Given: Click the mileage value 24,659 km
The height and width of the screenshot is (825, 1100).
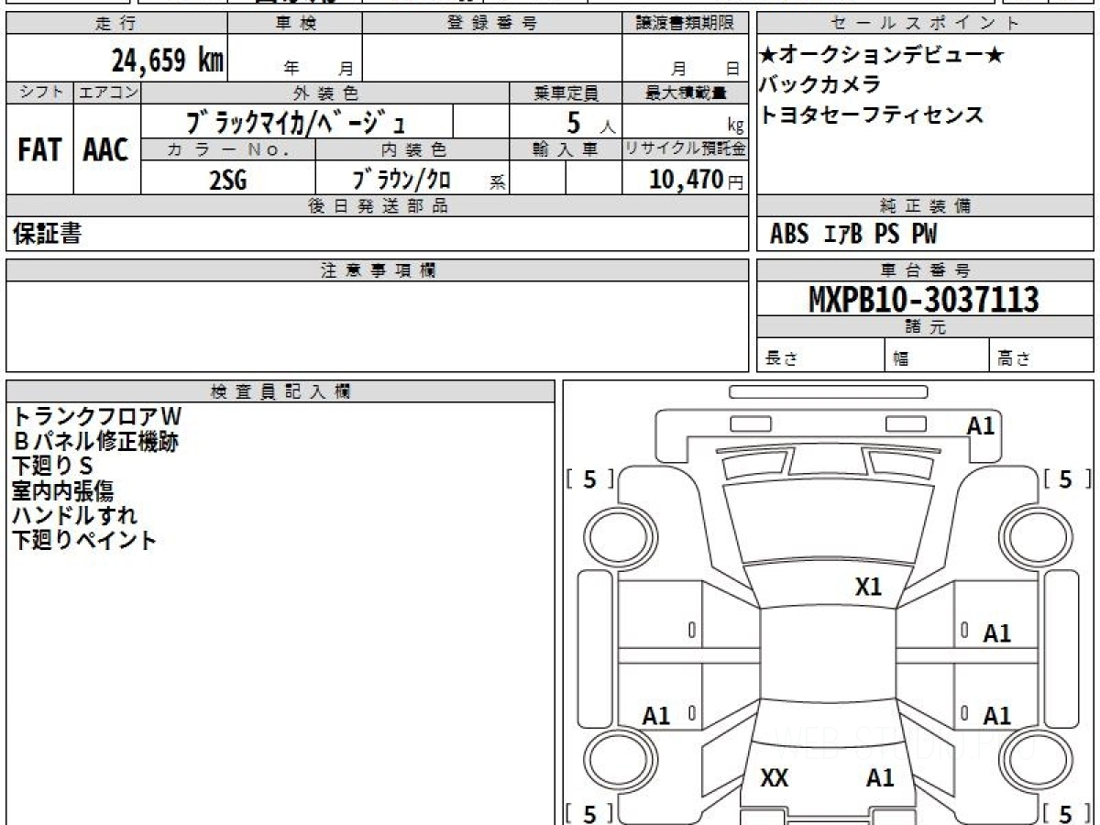Looking at the screenshot, I should tap(168, 60).
